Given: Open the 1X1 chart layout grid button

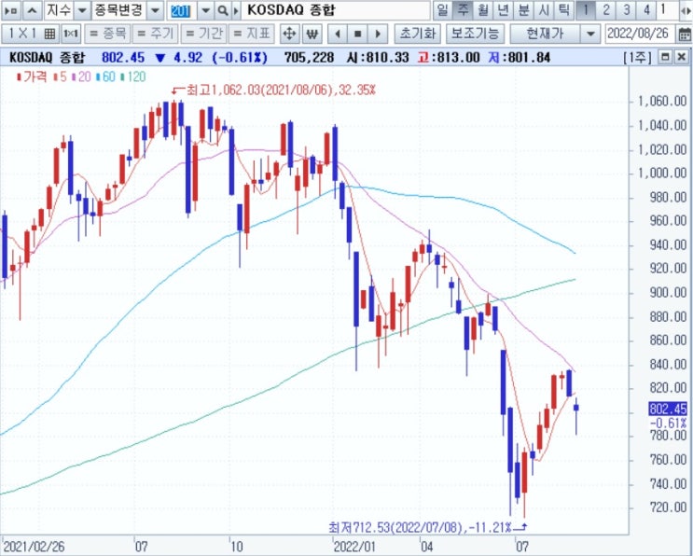Looking at the screenshot, I should tap(31, 34).
